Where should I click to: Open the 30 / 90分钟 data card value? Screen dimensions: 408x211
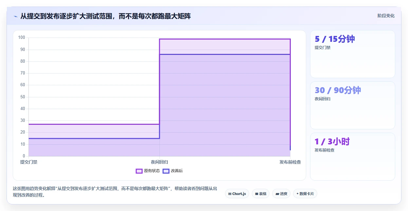click(x=338, y=90)
